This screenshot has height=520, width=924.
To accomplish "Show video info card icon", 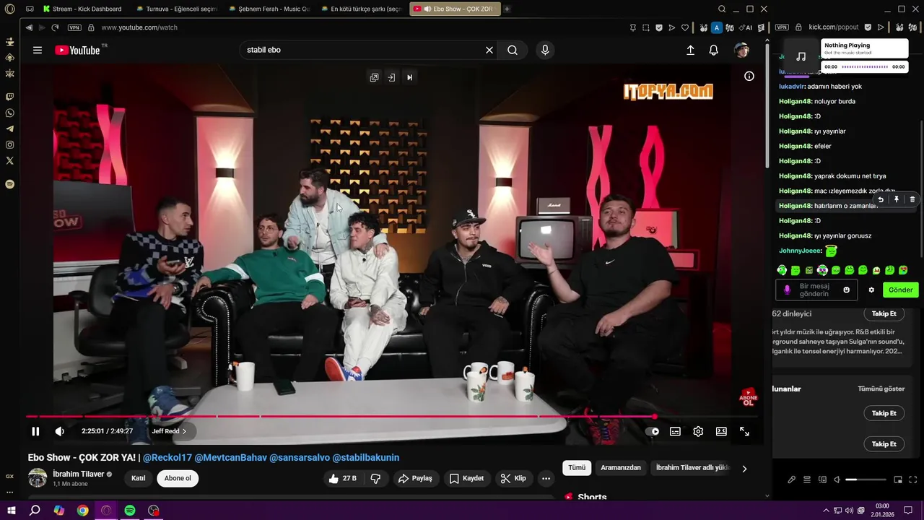I will (x=749, y=76).
